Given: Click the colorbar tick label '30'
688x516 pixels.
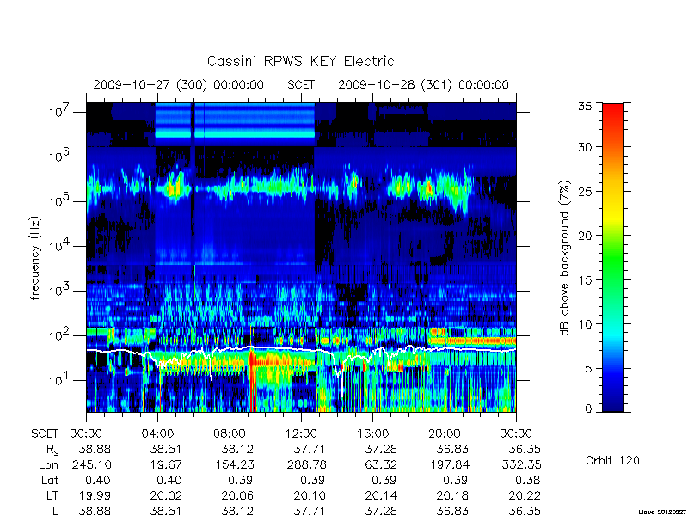Looking at the screenshot, I should tap(585, 146).
